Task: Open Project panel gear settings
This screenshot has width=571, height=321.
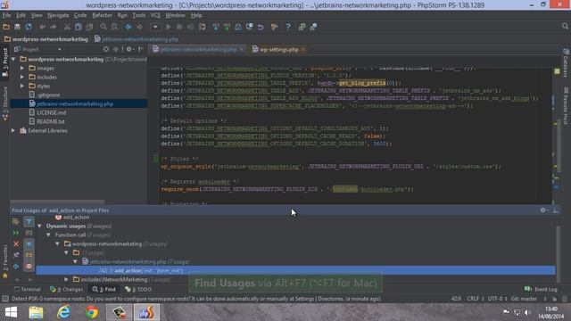Action: [129, 49]
